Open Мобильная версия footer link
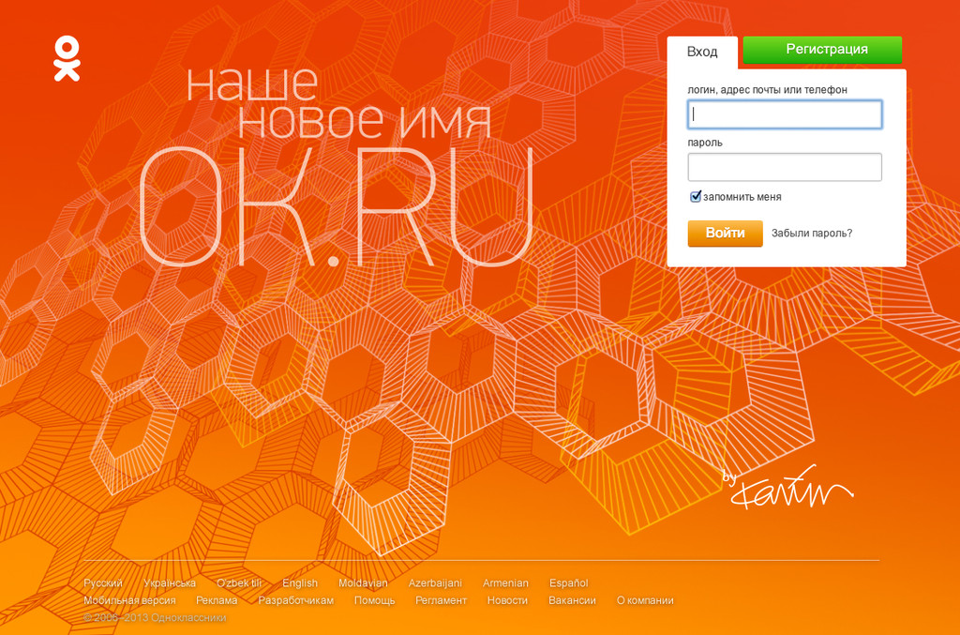 click(129, 600)
